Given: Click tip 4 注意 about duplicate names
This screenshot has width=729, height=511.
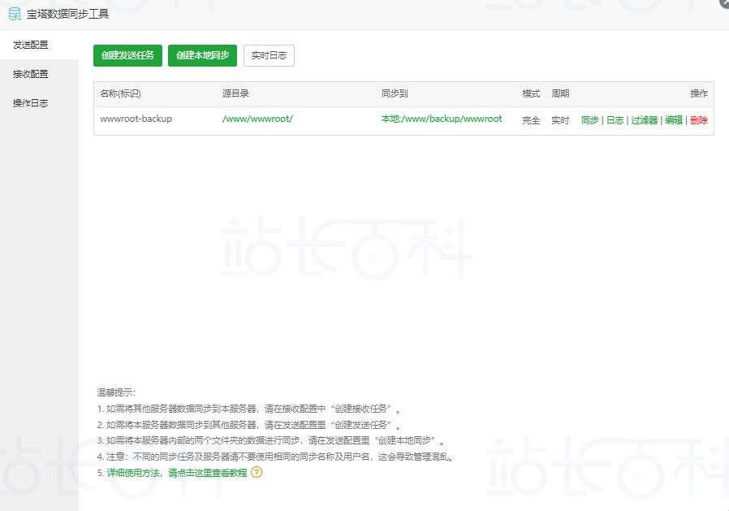Looking at the screenshot, I should point(276,457).
